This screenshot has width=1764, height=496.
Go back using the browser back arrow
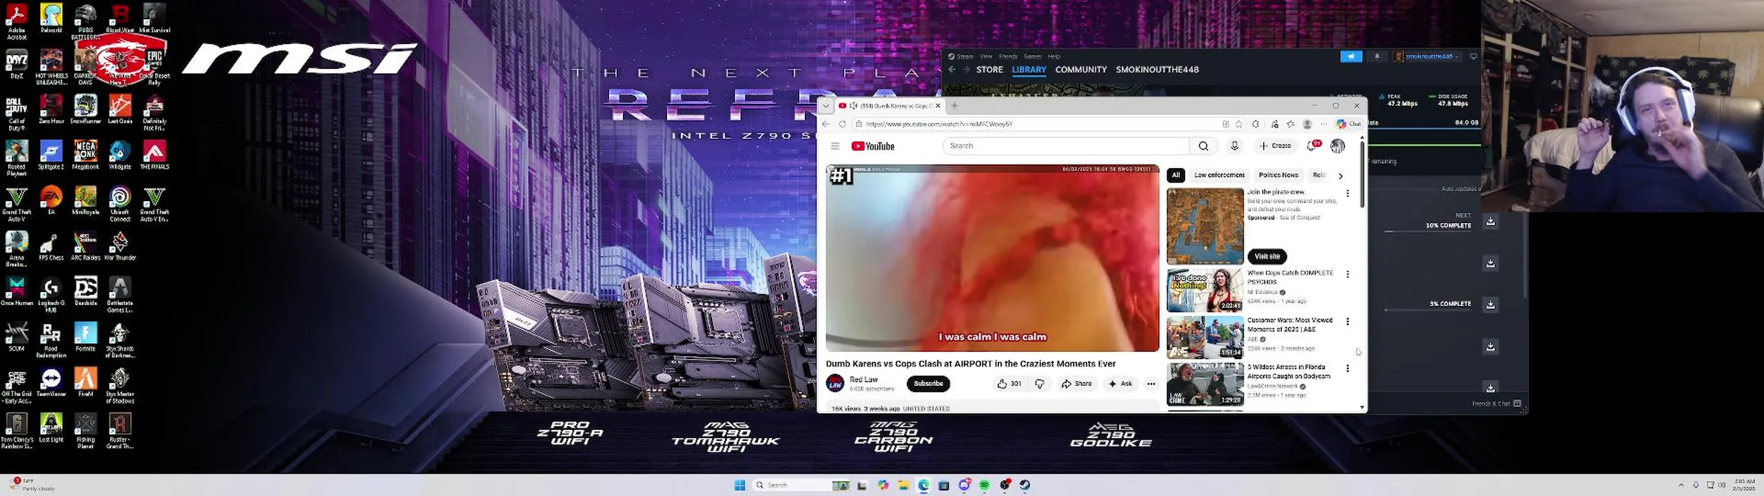(825, 124)
